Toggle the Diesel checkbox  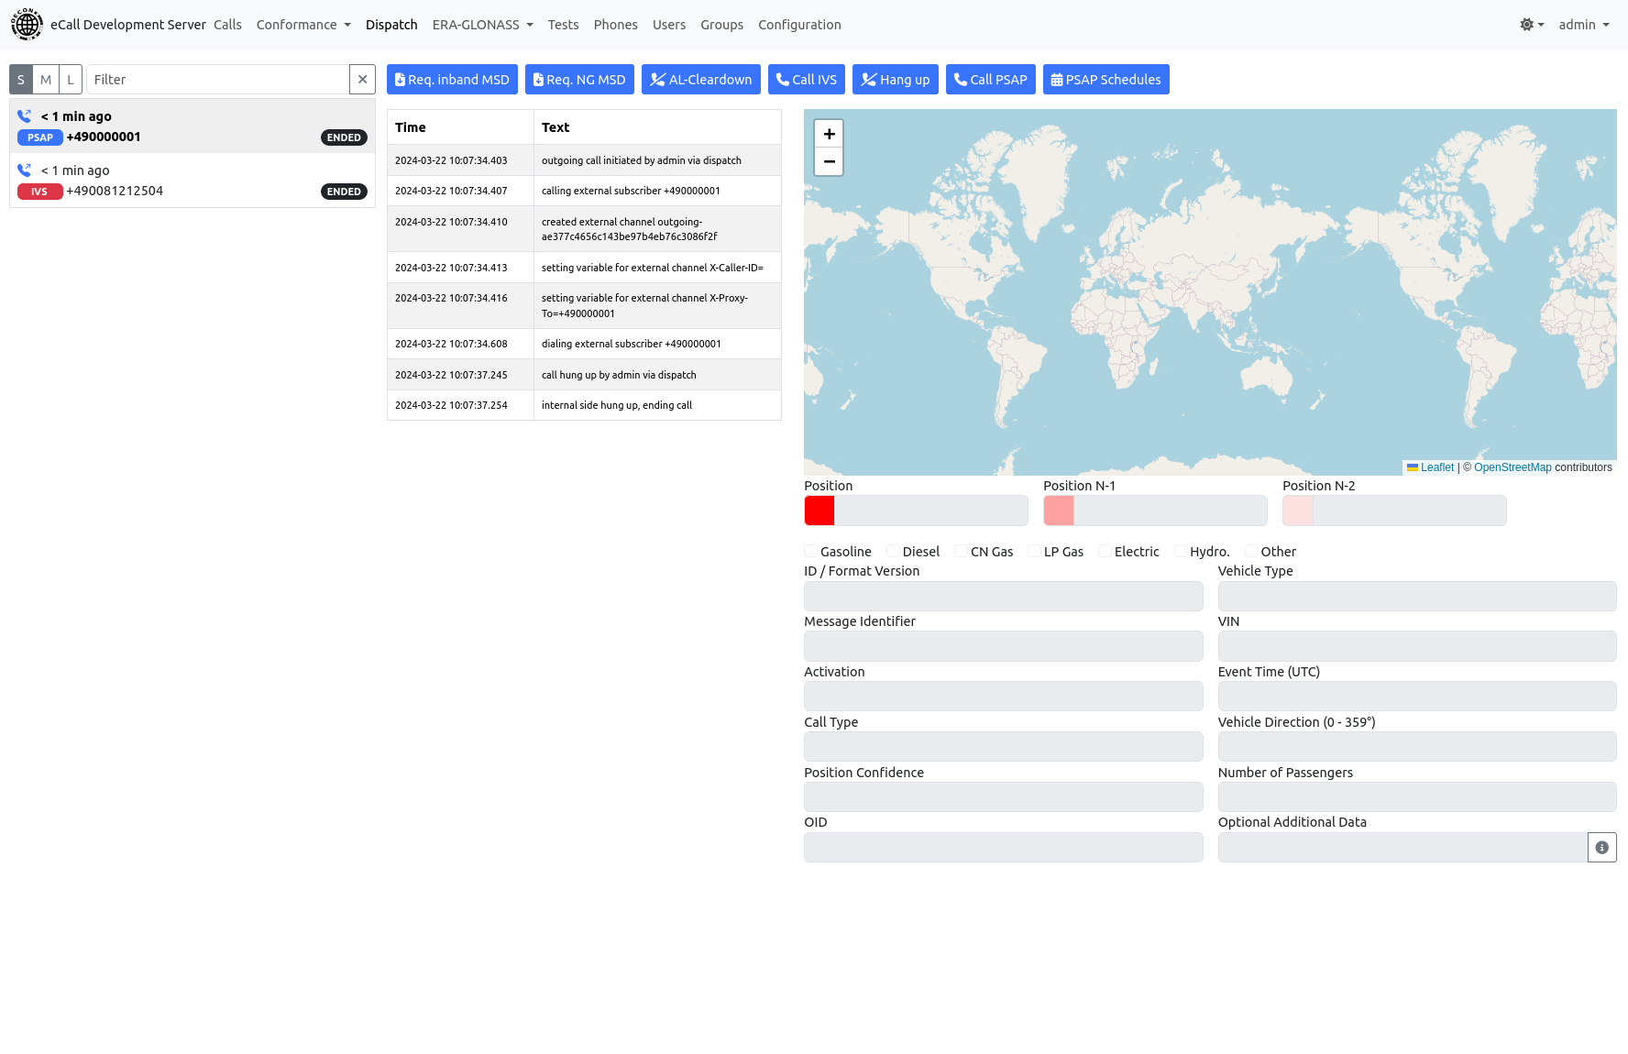coord(893,551)
